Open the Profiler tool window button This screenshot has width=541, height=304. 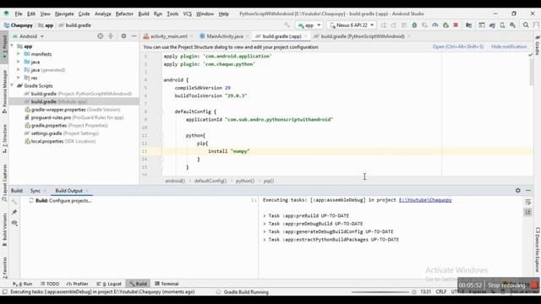78,284
